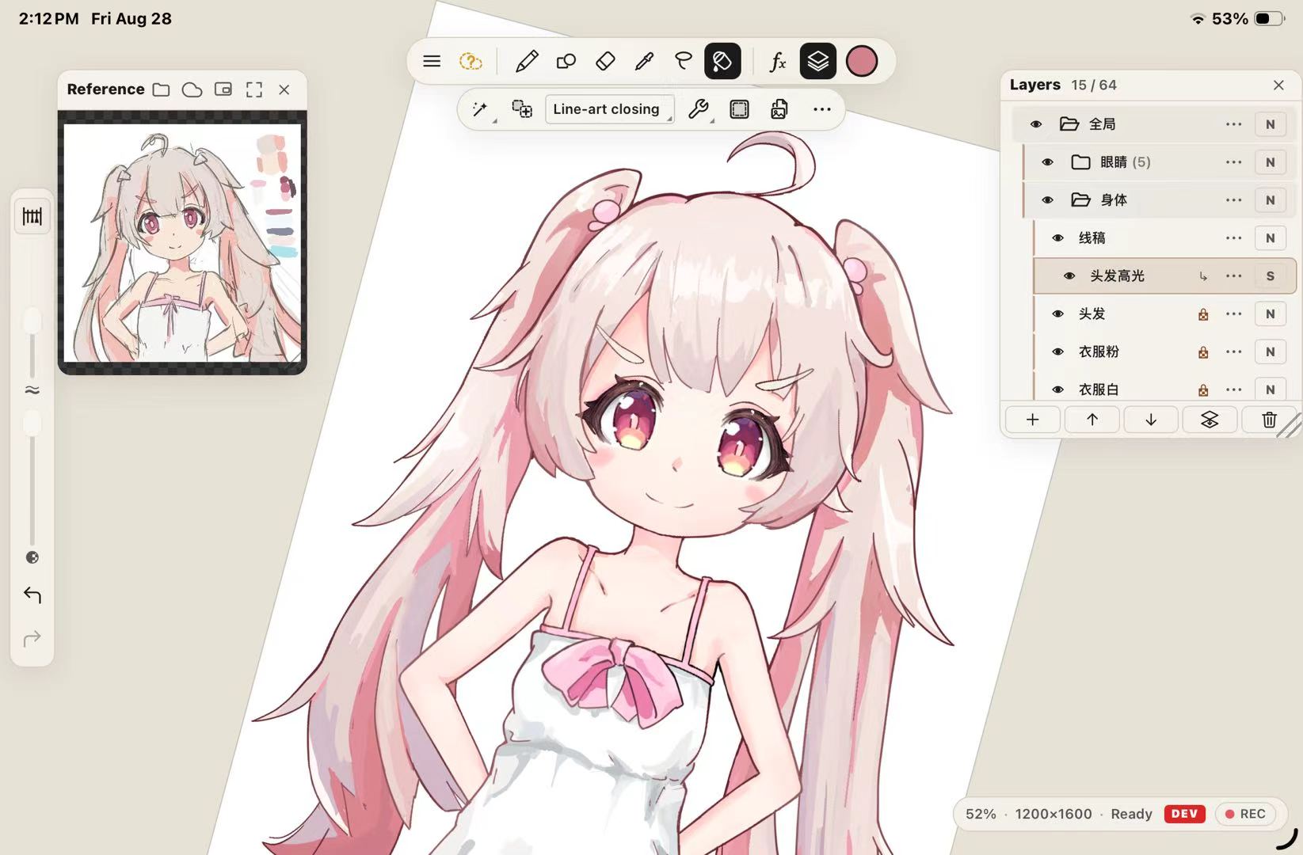Open options menu for 全局 group

click(x=1233, y=124)
